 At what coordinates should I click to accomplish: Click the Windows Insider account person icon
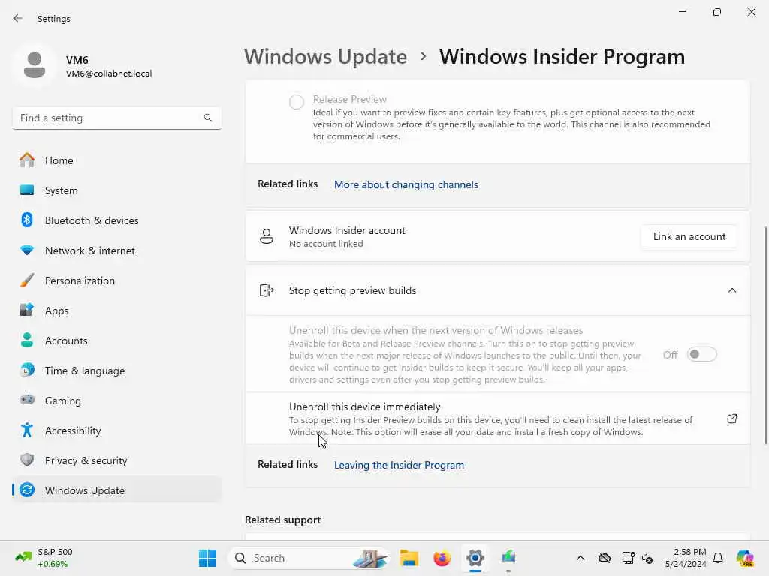(267, 236)
